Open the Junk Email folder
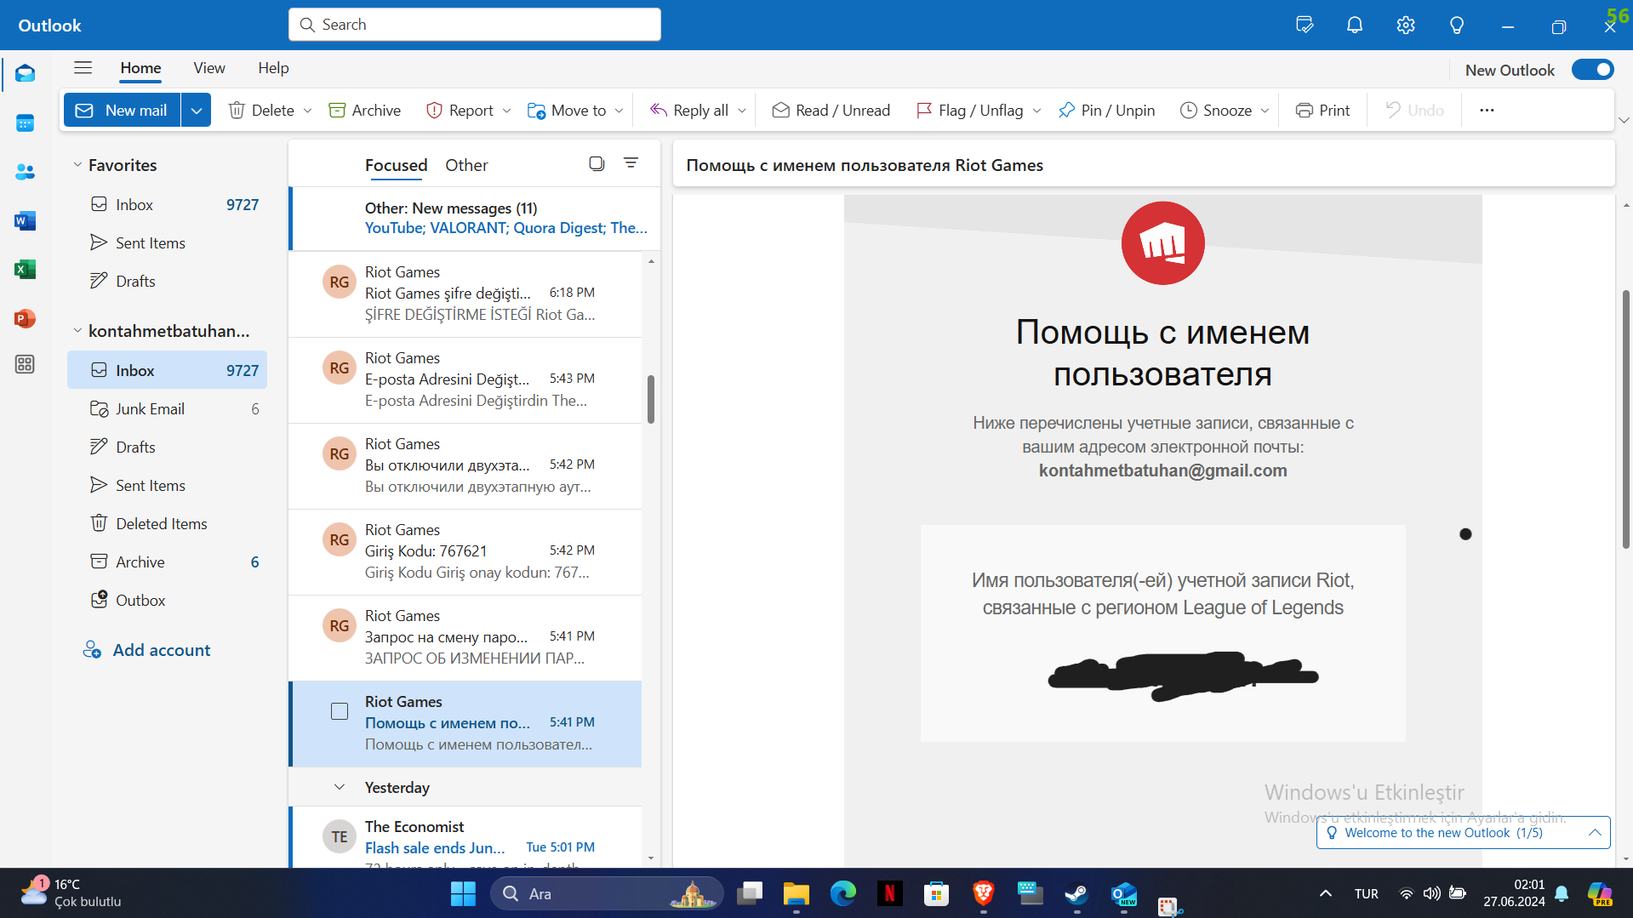The image size is (1633, 918). [x=168, y=409]
